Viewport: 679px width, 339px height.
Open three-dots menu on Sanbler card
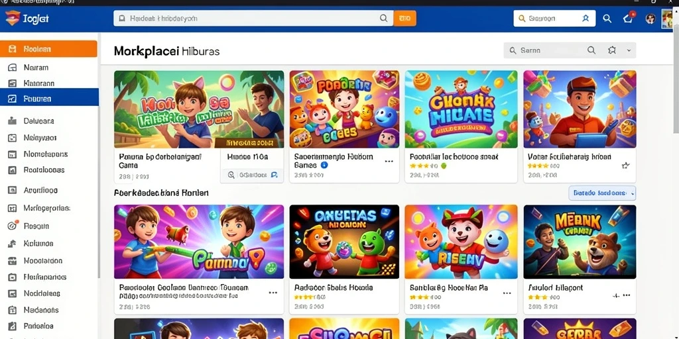coord(507,293)
